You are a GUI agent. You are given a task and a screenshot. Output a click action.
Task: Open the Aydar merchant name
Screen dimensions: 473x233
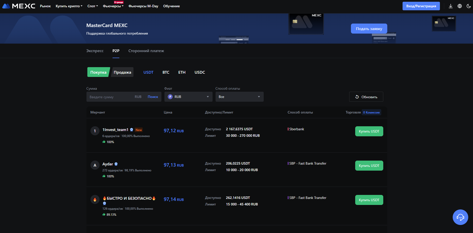pyautogui.click(x=108, y=164)
